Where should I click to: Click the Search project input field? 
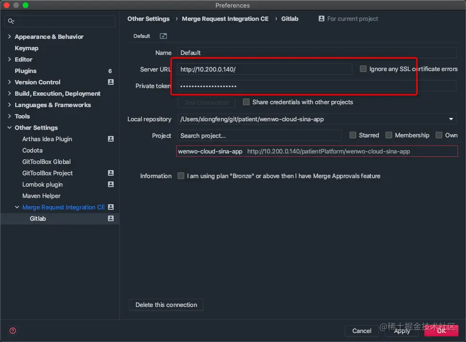click(x=259, y=135)
